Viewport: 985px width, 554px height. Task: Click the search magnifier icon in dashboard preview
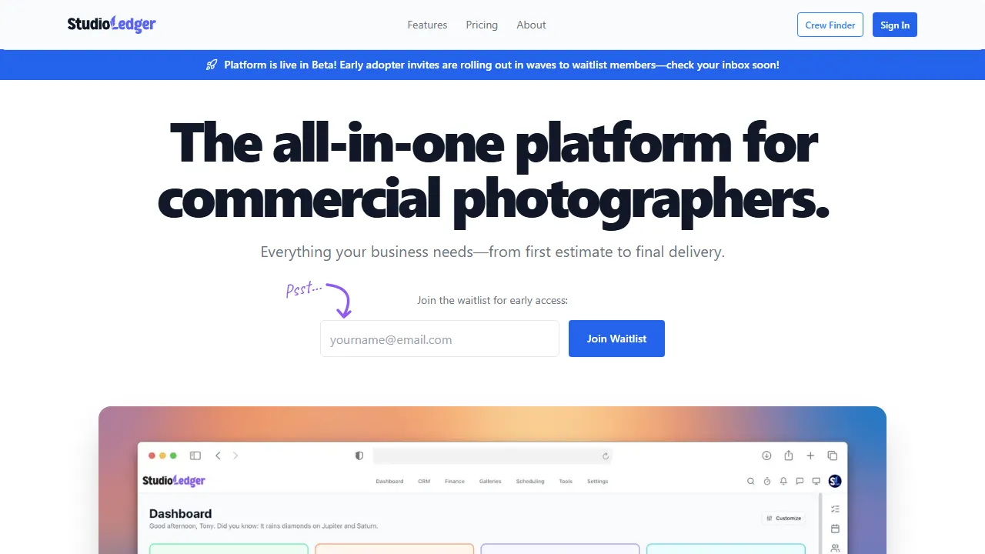point(751,481)
